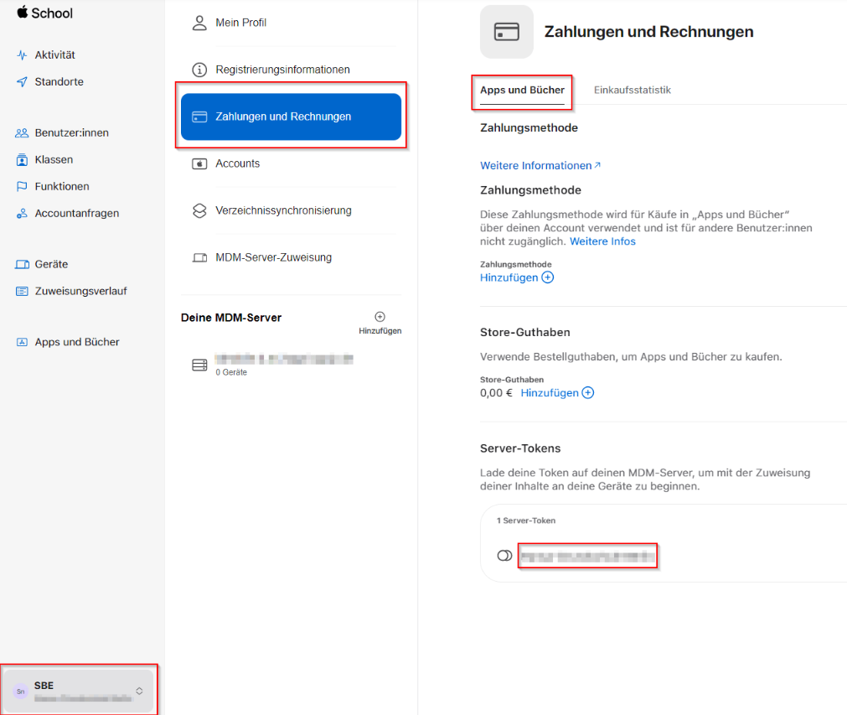Click the MDM-Server-Zuweisung device icon

pyautogui.click(x=200, y=258)
